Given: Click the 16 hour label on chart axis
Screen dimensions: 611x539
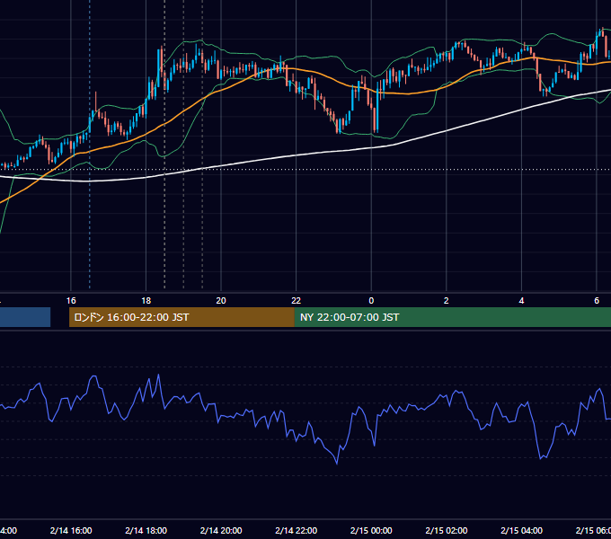Looking at the screenshot, I should pyautogui.click(x=71, y=301).
